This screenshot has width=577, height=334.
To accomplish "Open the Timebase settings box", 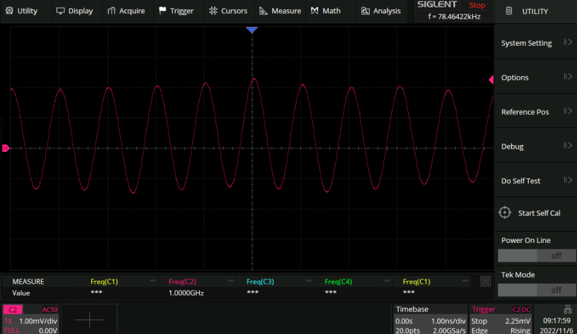I will click(x=430, y=319).
